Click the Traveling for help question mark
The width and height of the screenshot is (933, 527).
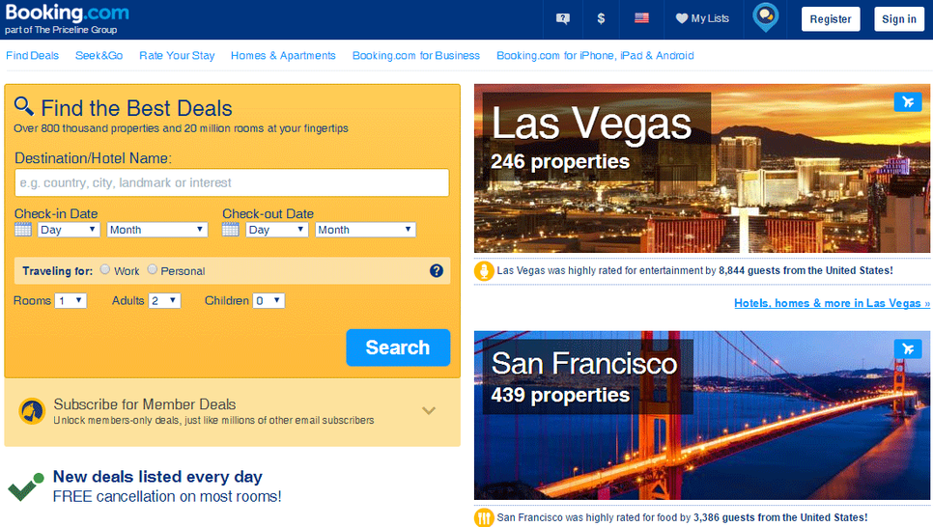(x=437, y=270)
